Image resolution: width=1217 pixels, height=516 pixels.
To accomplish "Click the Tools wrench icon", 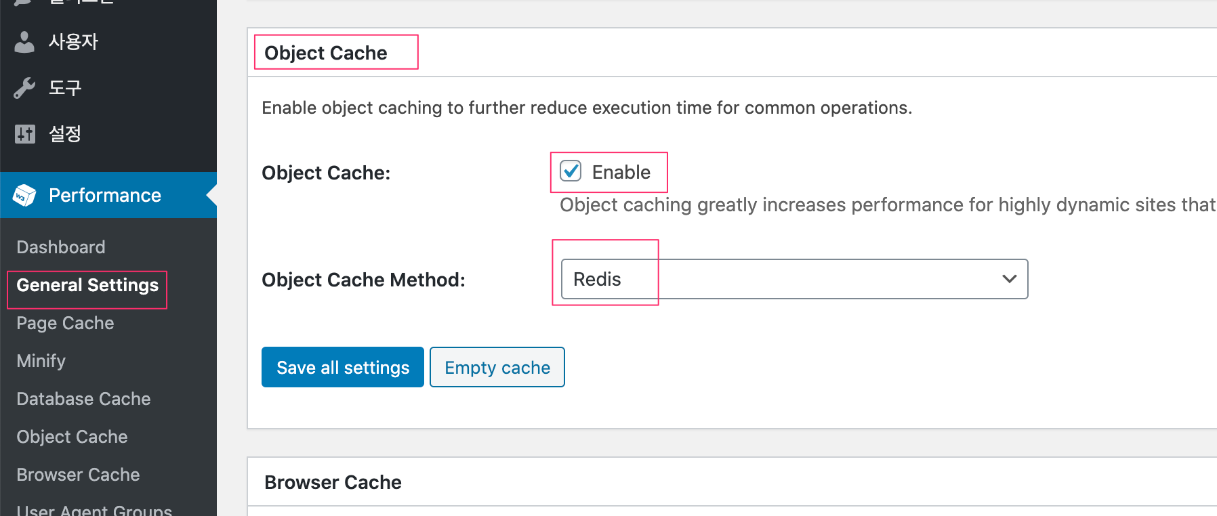I will coord(24,88).
